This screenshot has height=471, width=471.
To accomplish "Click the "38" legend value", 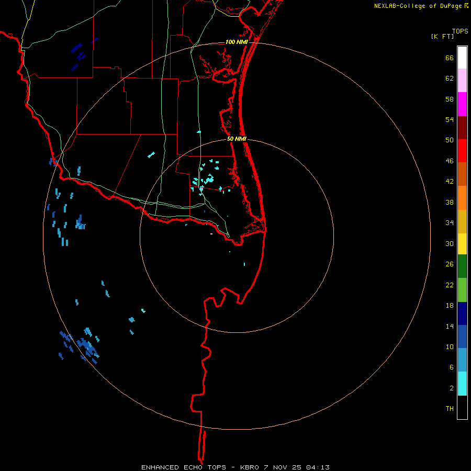I will pos(450,202).
